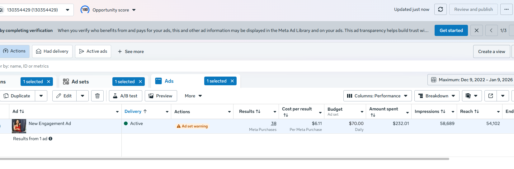
Task: Delete ad with the trash icon
Action: pos(97,96)
